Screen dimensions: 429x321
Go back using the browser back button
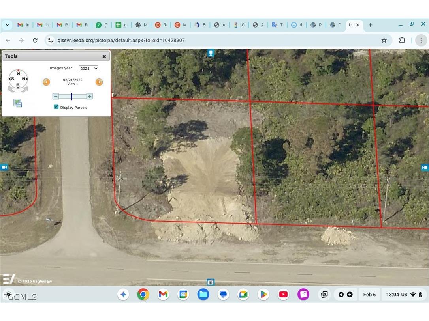tap(8, 40)
